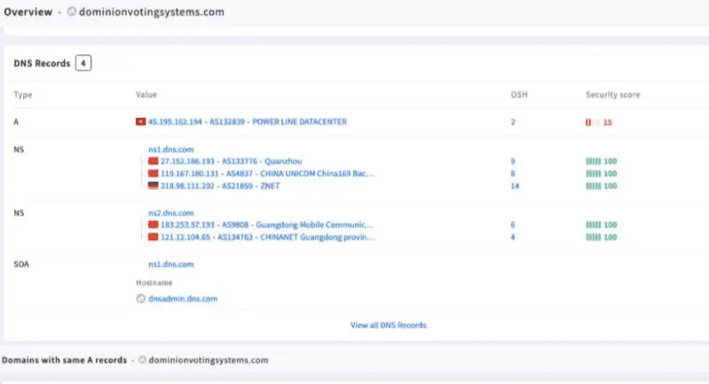Click the DNS Records count badge 4
This screenshot has width=709, height=384.
(83, 63)
